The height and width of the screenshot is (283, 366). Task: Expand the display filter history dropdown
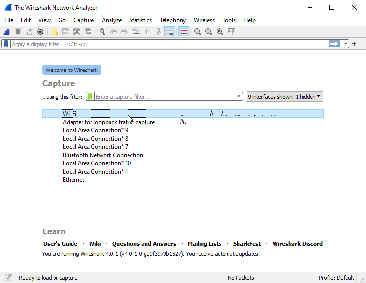[346, 44]
